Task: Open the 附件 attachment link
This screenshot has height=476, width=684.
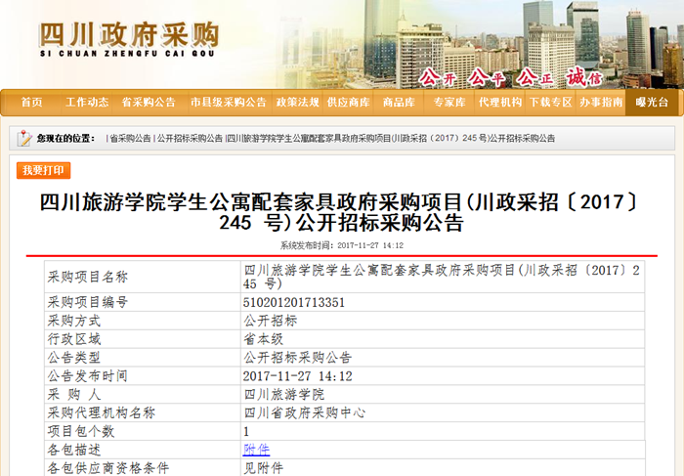Action: coord(256,450)
